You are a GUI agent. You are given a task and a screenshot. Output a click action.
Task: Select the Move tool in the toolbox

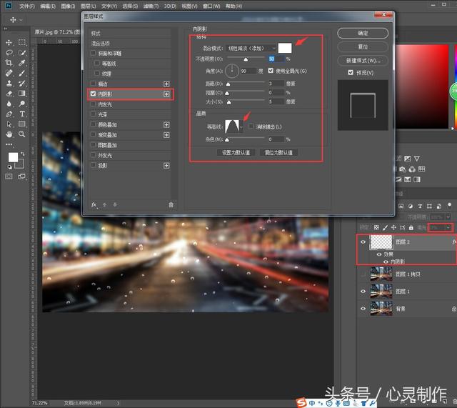point(9,43)
